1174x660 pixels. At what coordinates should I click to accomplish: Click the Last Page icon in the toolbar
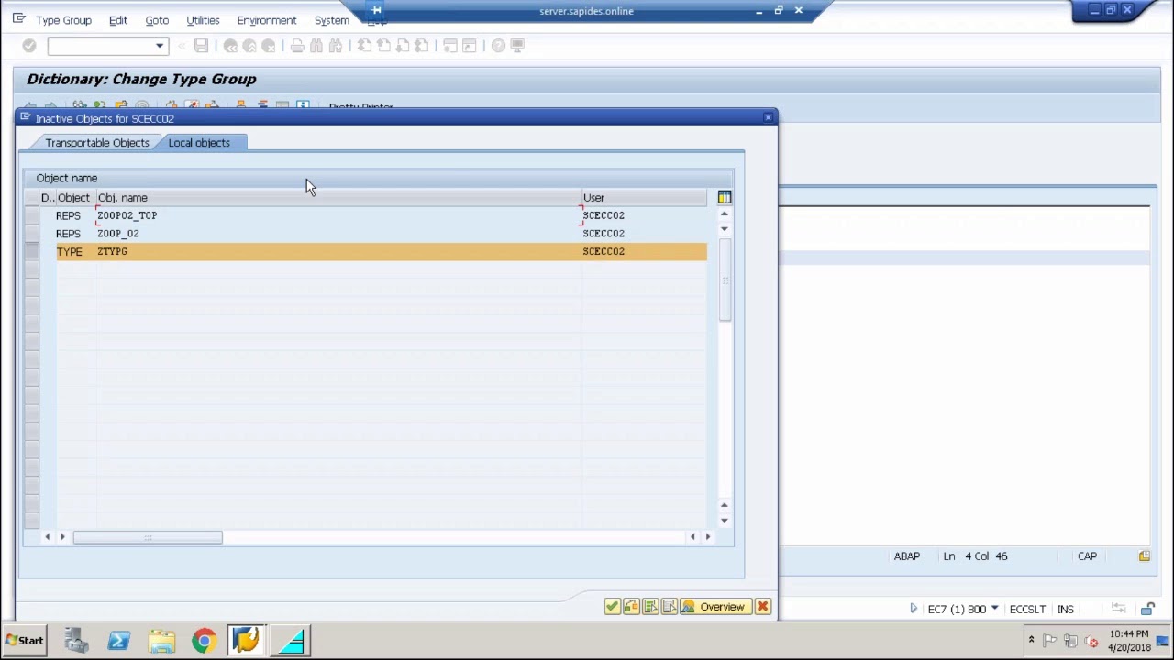(422, 46)
